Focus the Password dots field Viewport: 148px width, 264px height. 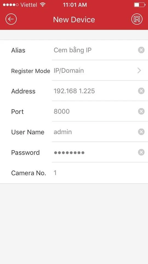[x=95, y=153]
